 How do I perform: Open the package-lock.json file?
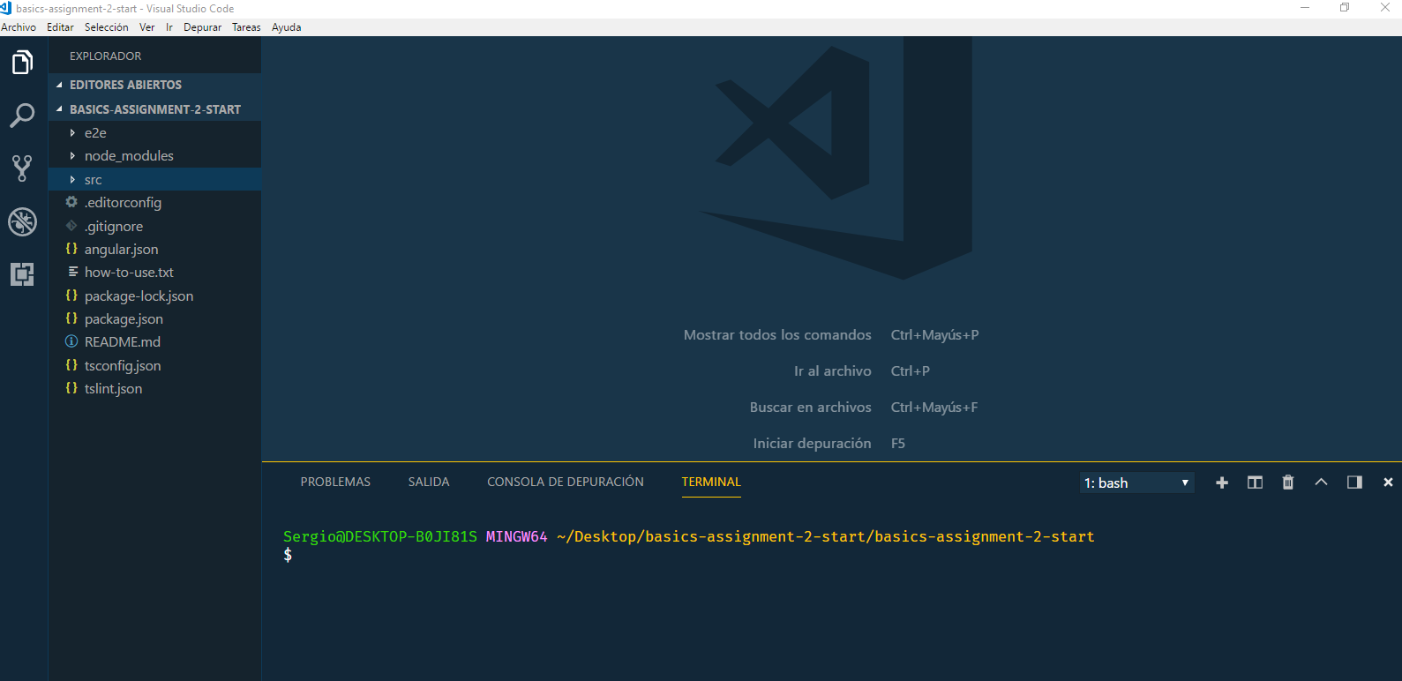point(139,296)
